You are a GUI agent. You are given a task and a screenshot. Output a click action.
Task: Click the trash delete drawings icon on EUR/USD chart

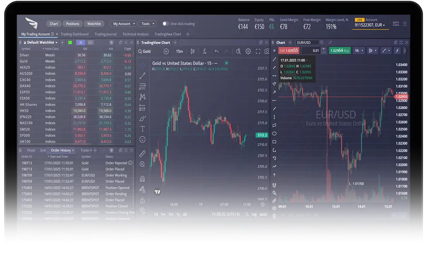click(274, 216)
